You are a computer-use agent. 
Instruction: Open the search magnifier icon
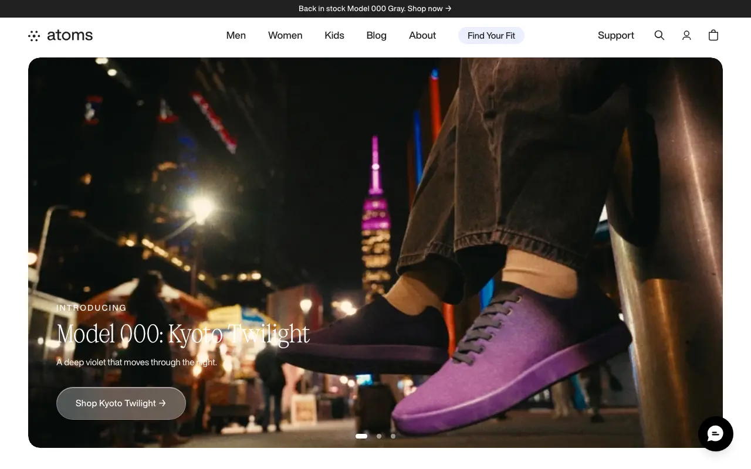(x=659, y=35)
